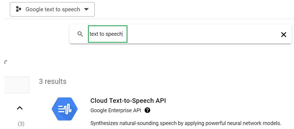Viewport: 294px width, 129px height.
Task: Click the search magnifier icon
Action: [80, 34]
